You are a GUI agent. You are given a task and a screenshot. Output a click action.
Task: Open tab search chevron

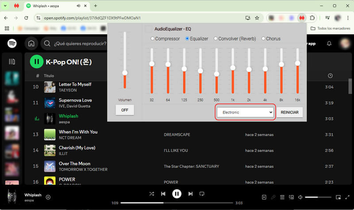pos(5,6)
